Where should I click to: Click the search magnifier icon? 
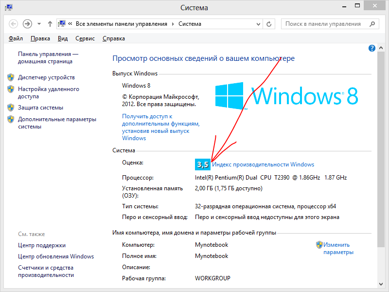(x=372, y=24)
